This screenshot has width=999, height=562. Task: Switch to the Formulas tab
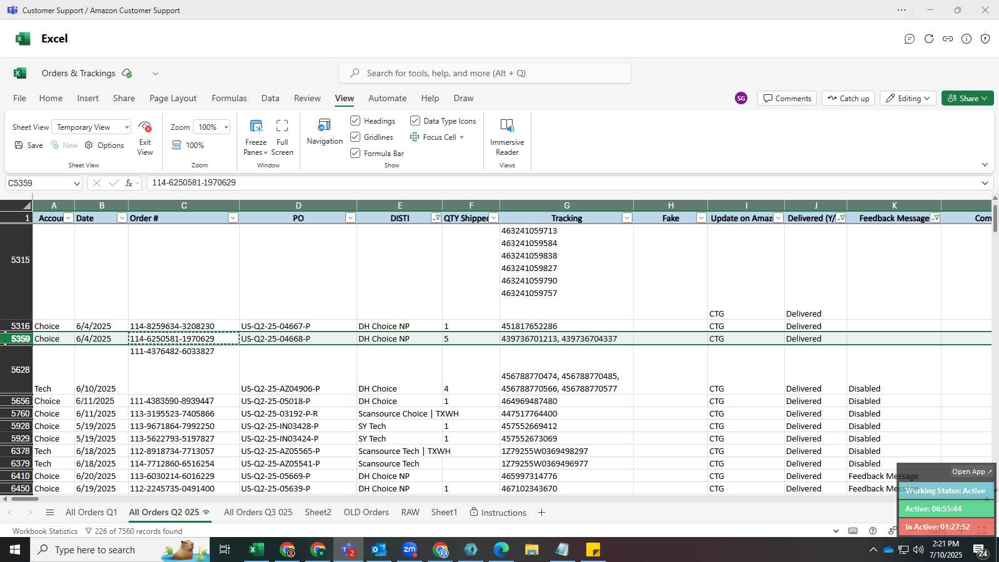(229, 98)
